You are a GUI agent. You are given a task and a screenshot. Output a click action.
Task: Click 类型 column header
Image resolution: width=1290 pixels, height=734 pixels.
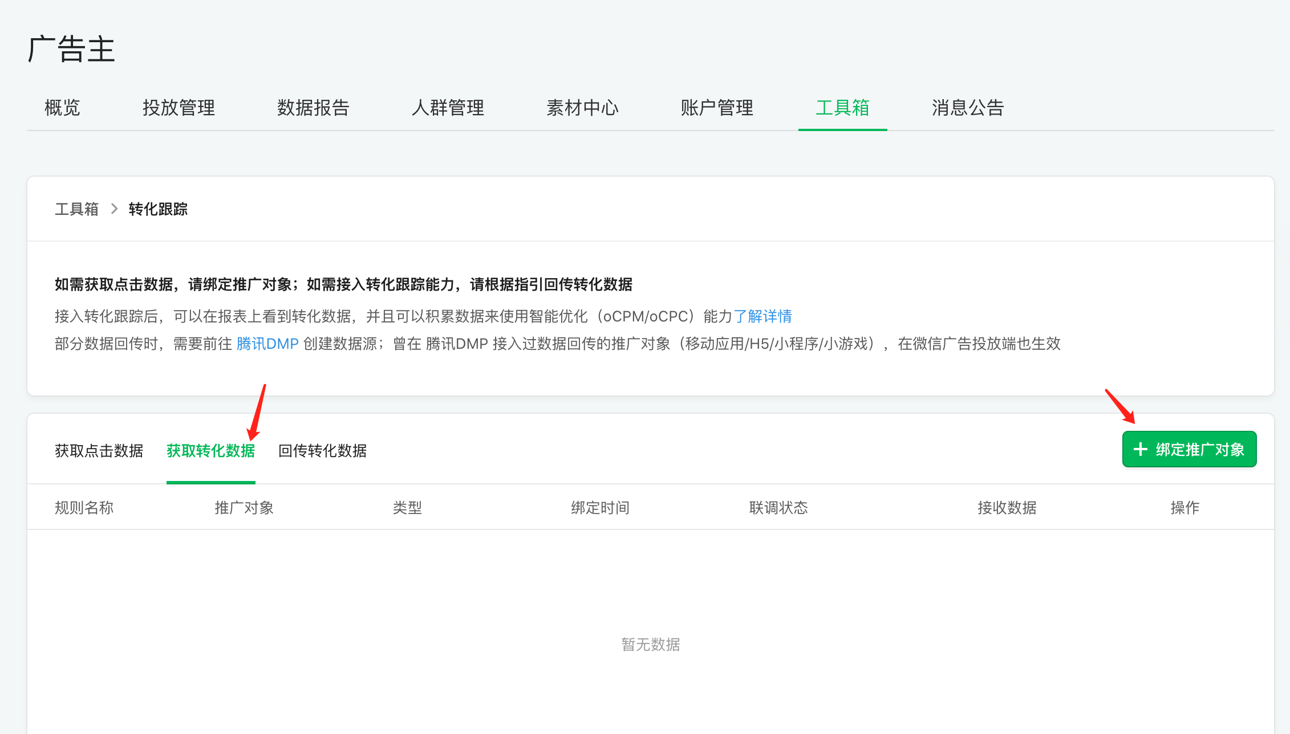(x=407, y=508)
